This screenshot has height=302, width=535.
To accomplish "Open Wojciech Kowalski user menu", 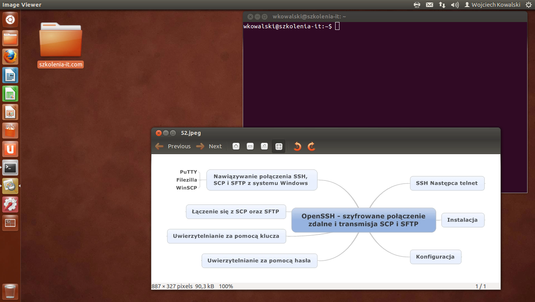I will click(x=492, y=5).
